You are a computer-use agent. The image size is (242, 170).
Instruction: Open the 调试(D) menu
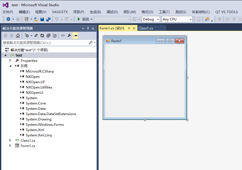point(112,12)
